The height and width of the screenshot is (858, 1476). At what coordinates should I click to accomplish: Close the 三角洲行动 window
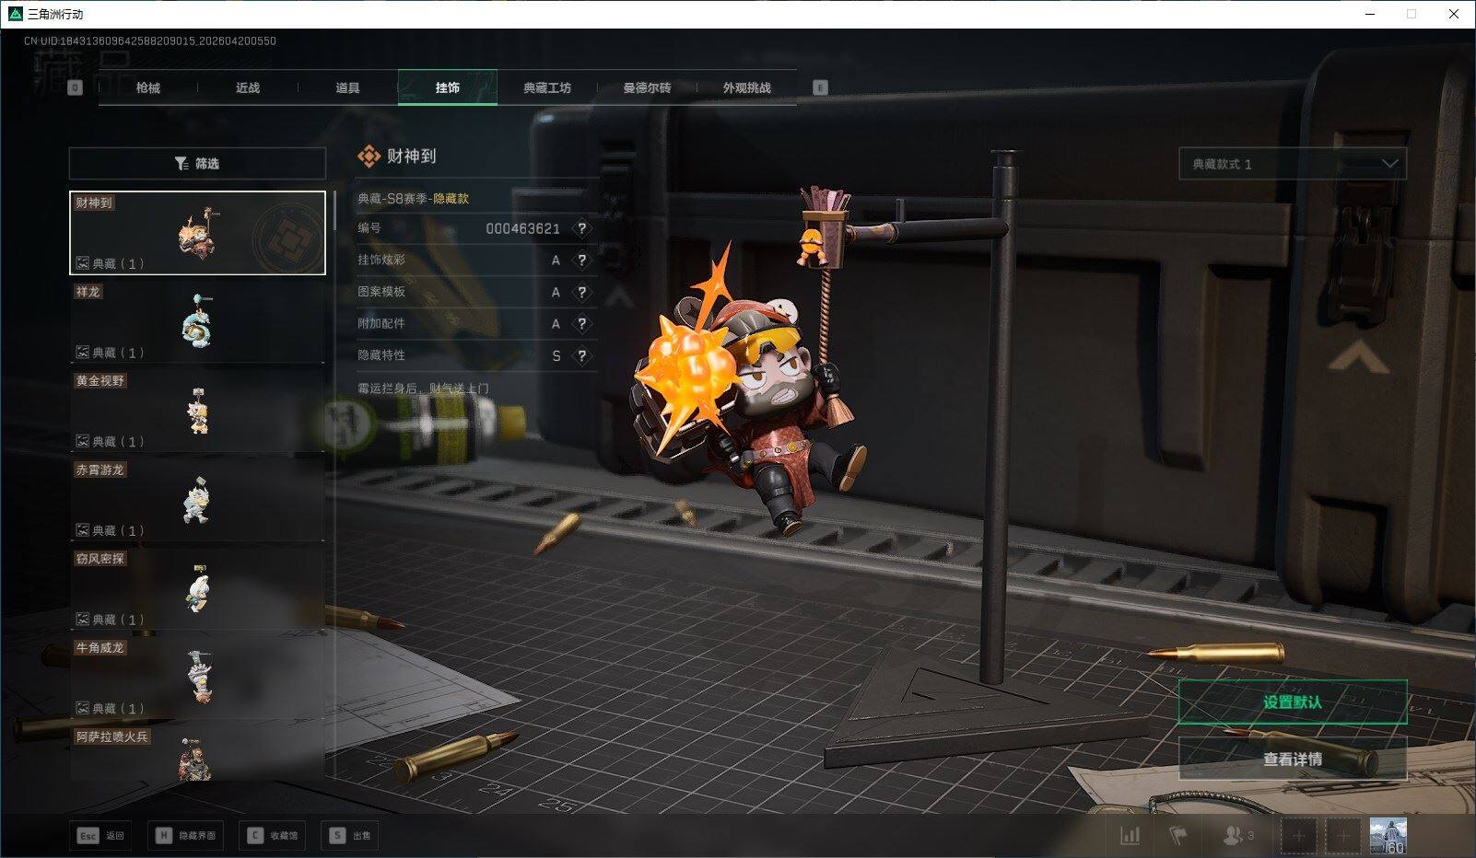1454,14
